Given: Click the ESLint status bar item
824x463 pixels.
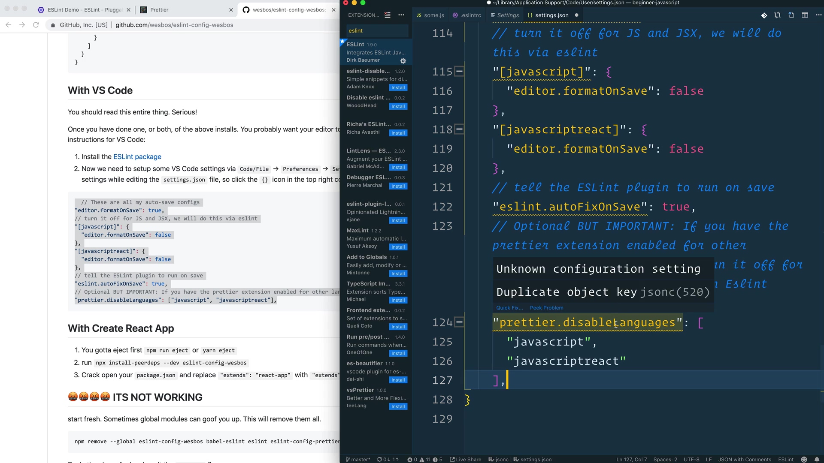Looking at the screenshot, I should (x=786, y=460).
